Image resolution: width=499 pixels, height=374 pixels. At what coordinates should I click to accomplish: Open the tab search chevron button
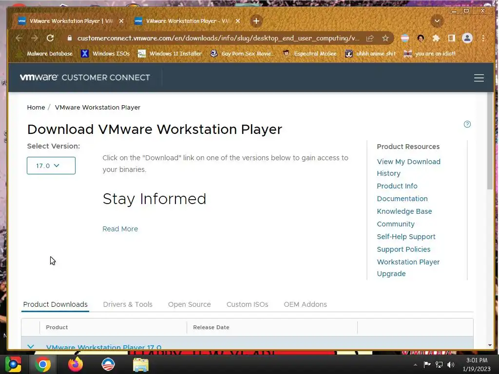pos(437,21)
